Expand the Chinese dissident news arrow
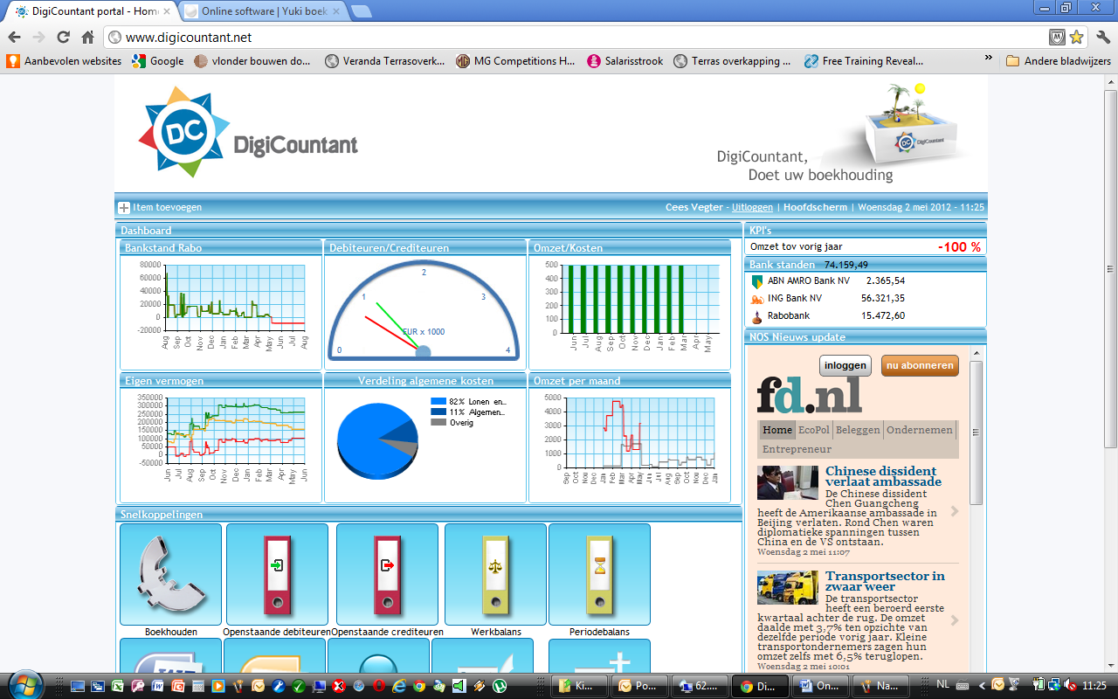Image resolution: width=1118 pixels, height=699 pixels. tap(955, 511)
